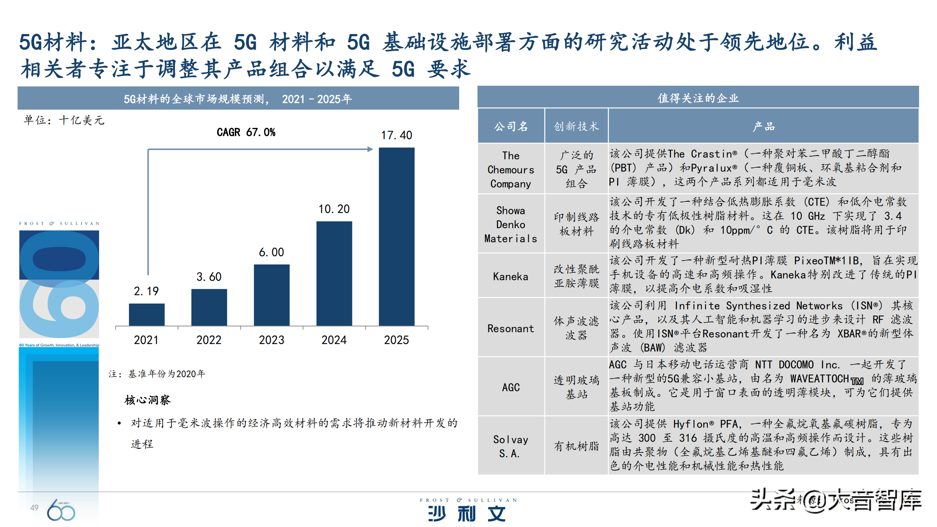This screenshot has width=937, height=527.
Task: Click the 透明玻璃基站 cell
Action: point(577,387)
